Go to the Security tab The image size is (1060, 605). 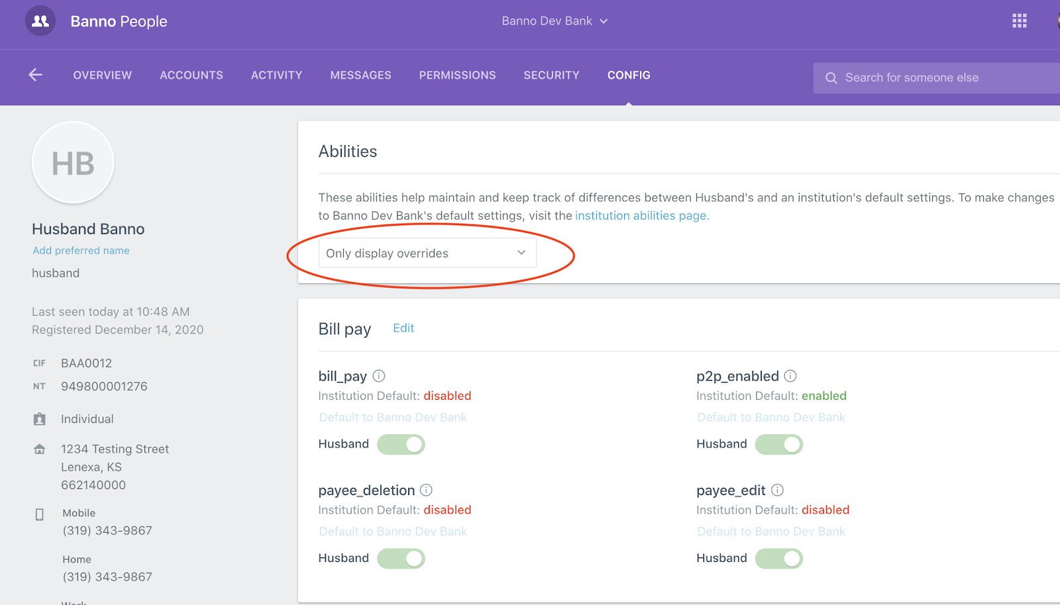(551, 75)
